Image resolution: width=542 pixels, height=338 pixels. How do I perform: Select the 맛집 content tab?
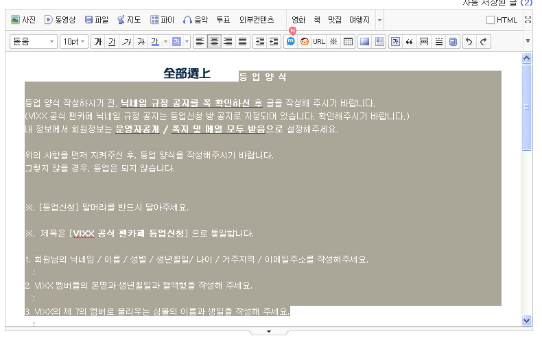click(x=335, y=20)
